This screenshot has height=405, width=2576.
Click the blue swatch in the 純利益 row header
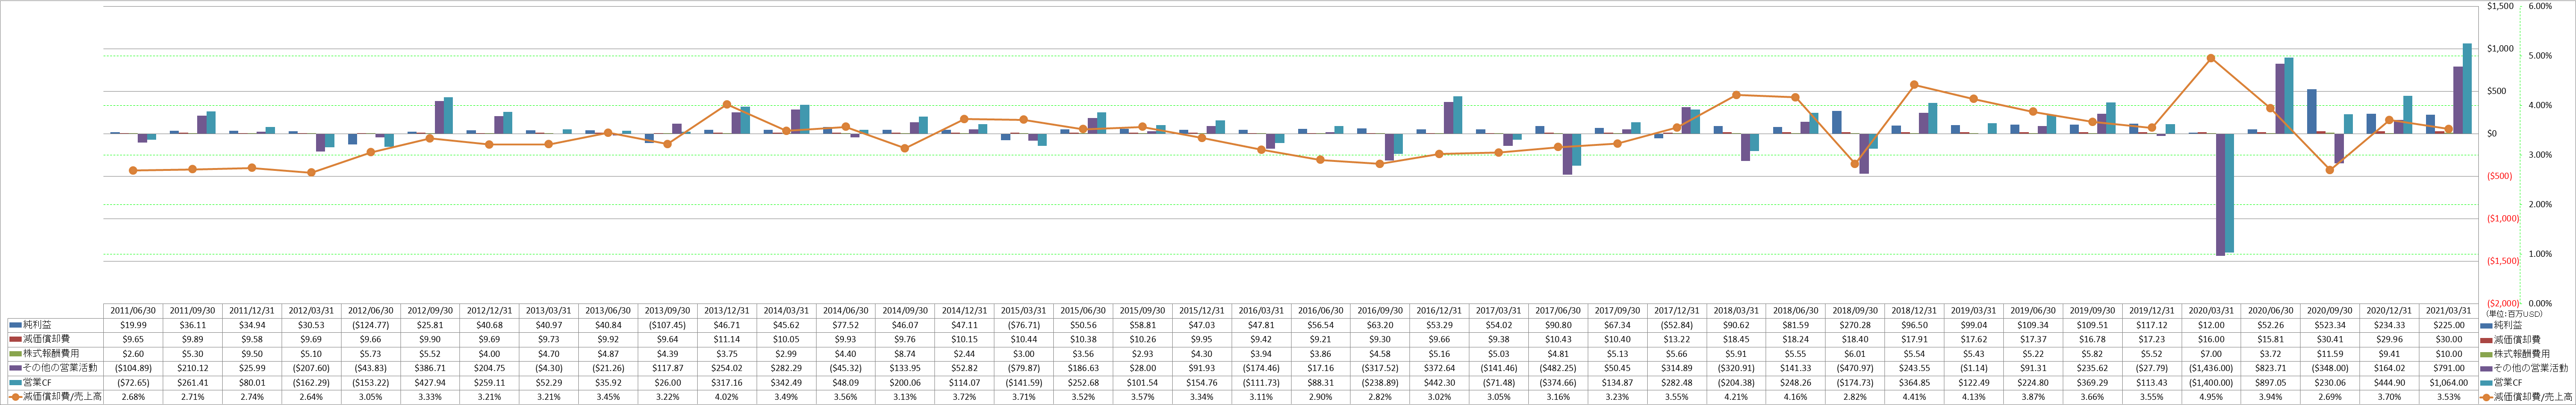pos(15,325)
